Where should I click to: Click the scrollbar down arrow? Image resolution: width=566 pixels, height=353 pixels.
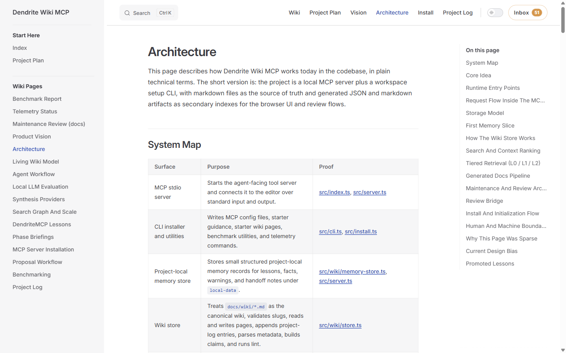(563, 350)
